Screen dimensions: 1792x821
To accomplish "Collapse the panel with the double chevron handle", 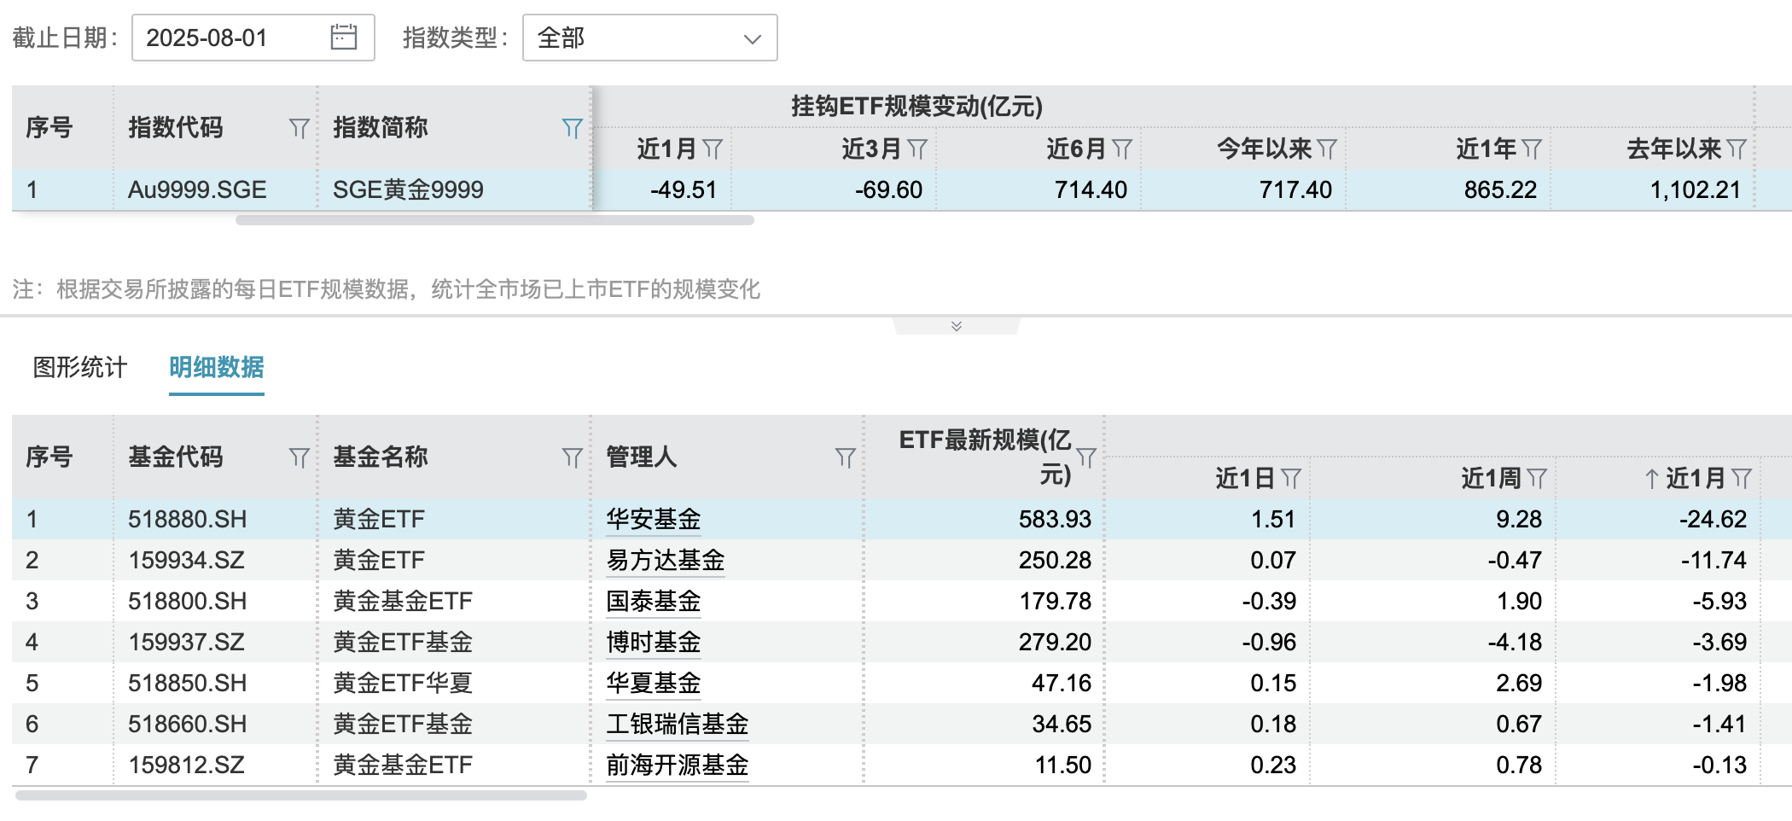I will click(x=957, y=326).
